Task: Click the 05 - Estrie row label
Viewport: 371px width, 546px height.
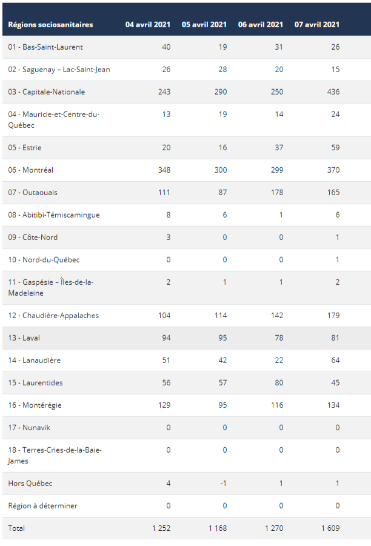Action: [x=25, y=148]
